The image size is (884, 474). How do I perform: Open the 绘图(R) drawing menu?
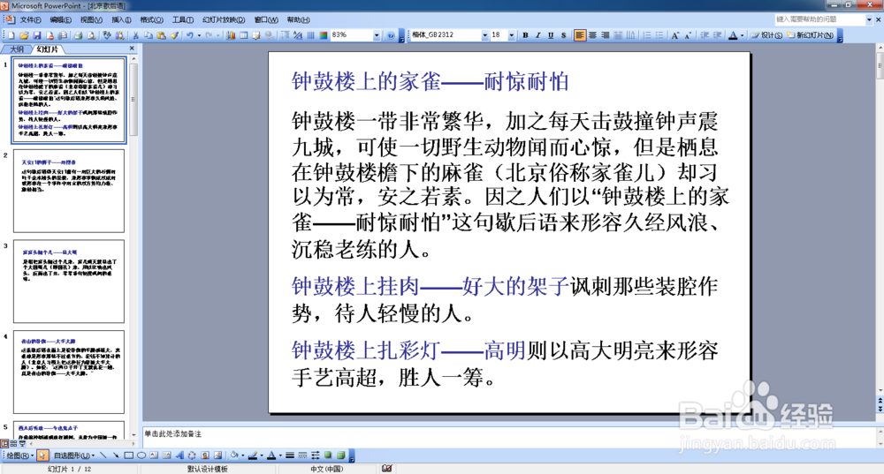point(20,455)
